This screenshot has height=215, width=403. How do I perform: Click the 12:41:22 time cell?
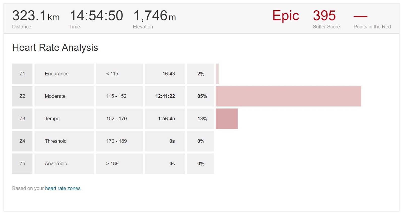pos(165,96)
